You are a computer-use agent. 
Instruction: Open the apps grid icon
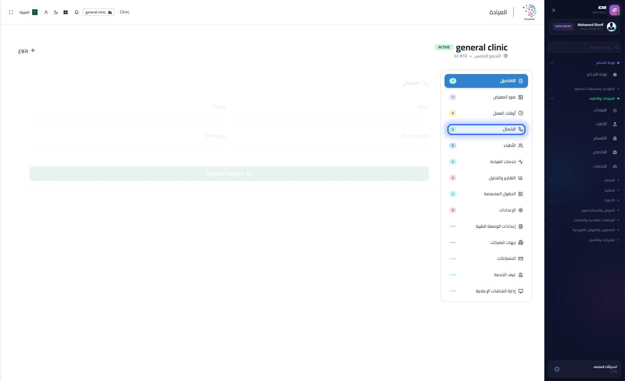point(66,12)
